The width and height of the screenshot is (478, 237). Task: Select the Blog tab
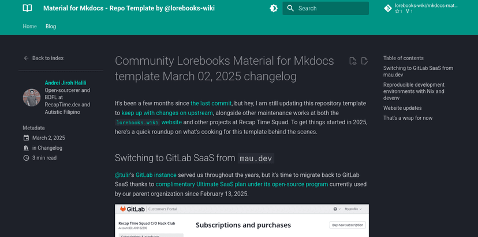point(51,27)
